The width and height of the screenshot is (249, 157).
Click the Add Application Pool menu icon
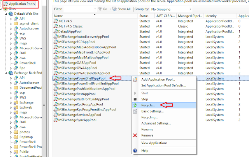click(135, 79)
